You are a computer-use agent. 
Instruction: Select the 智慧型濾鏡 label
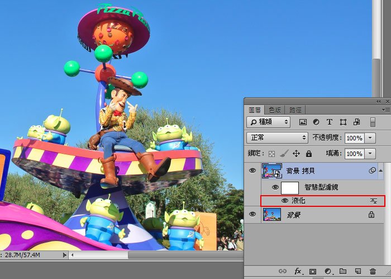321,187
